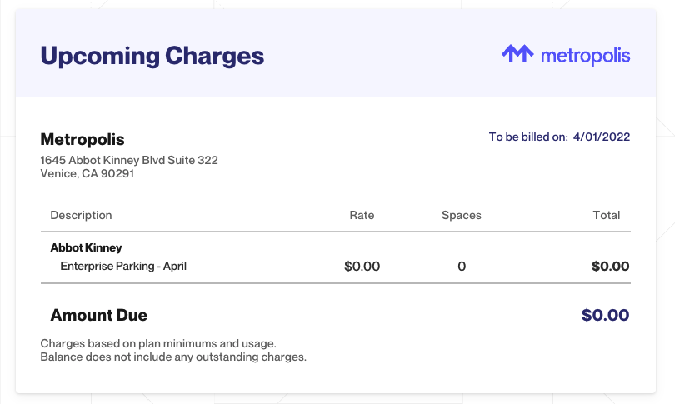Click the Enterprise Parking - April line item
Image resolution: width=675 pixels, height=404 pixels.
123,266
